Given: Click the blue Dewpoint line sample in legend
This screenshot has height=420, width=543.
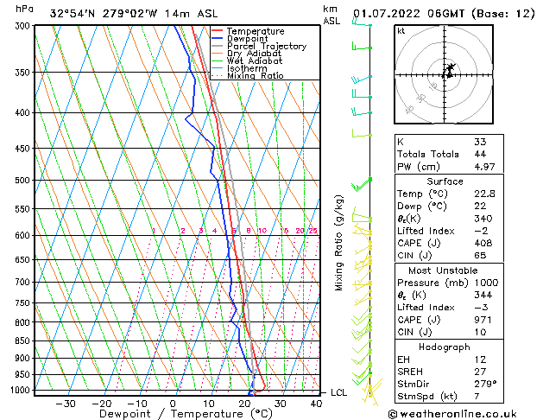Looking at the screenshot, I should [218, 38].
